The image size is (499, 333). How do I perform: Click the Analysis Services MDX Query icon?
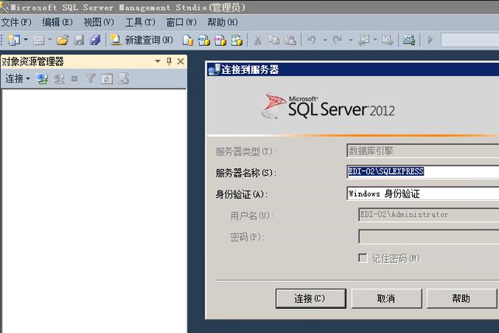click(204, 40)
